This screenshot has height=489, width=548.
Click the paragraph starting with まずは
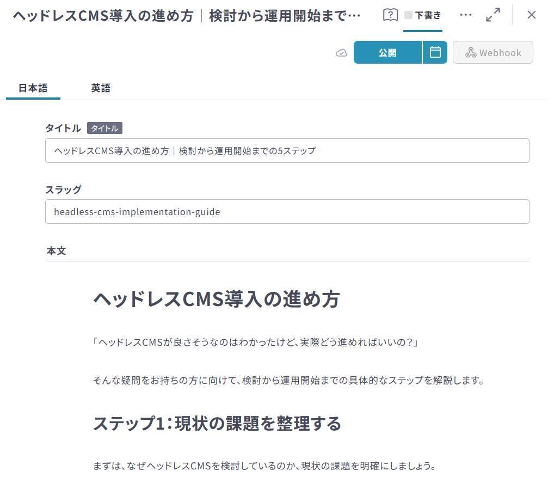pyautogui.click(x=264, y=467)
